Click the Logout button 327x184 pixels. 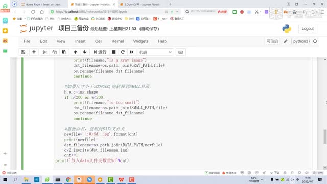[308, 29]
